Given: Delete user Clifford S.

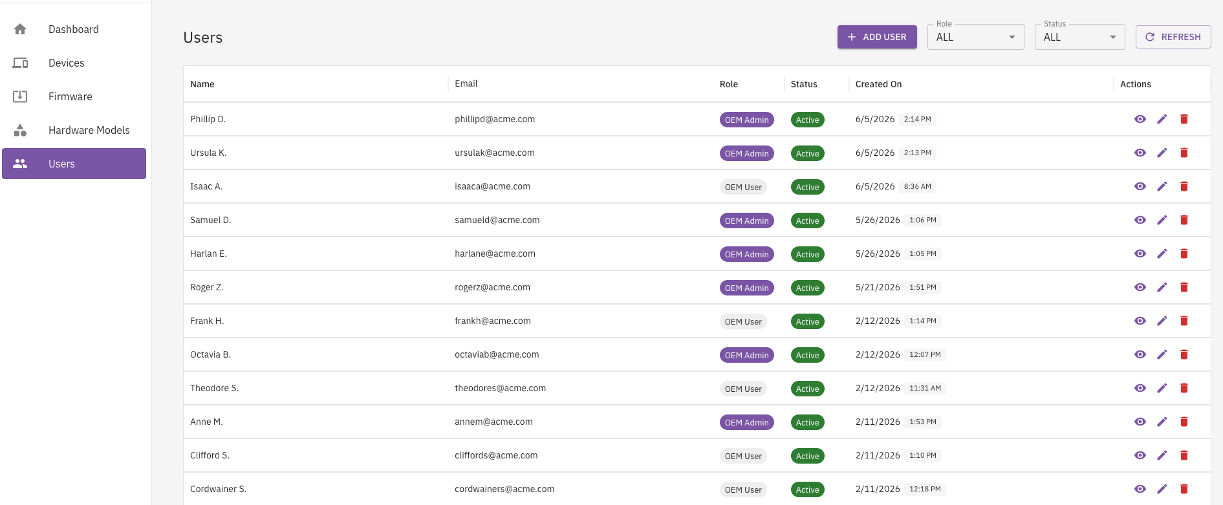Looking at the screenshot, I should pos(1184,455).
